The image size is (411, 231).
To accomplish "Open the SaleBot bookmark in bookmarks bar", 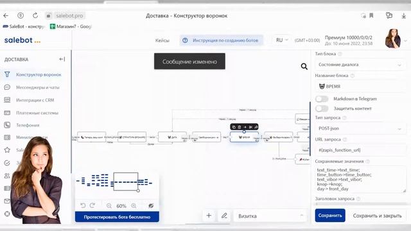I will pos(24,26).
